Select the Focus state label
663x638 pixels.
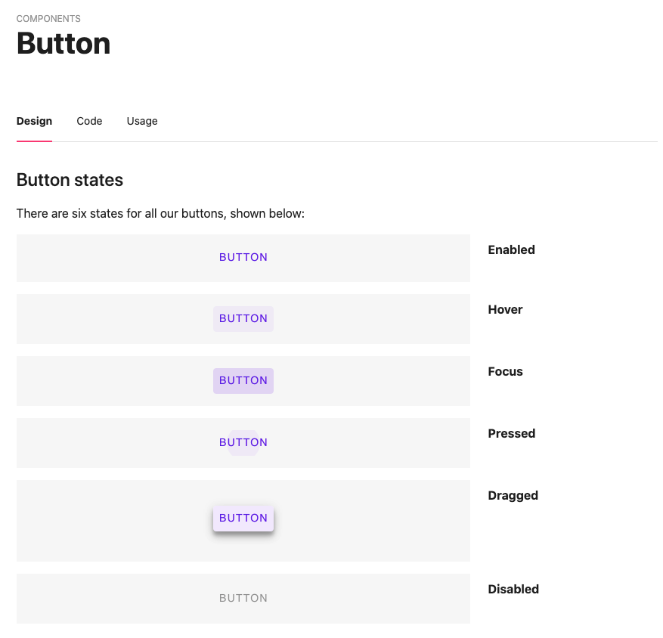(505, 371)
